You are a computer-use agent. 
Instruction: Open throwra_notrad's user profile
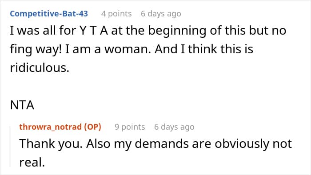50,127
